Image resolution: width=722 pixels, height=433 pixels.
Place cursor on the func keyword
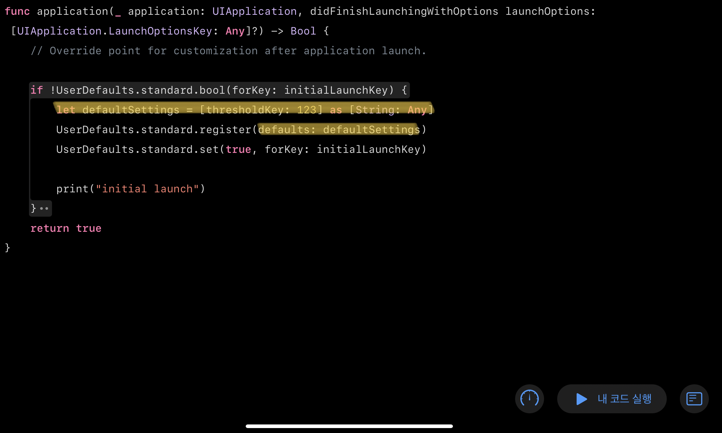coord(17,12)
